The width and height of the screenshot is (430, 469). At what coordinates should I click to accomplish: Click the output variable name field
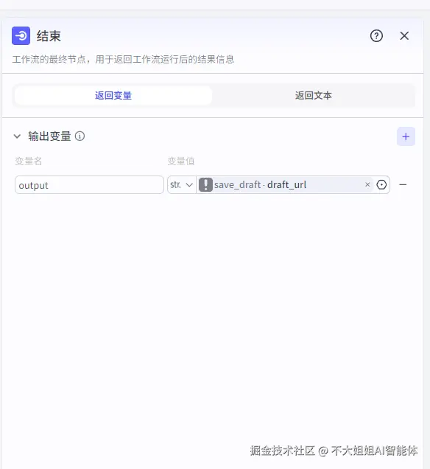click(x=89, y=185)
